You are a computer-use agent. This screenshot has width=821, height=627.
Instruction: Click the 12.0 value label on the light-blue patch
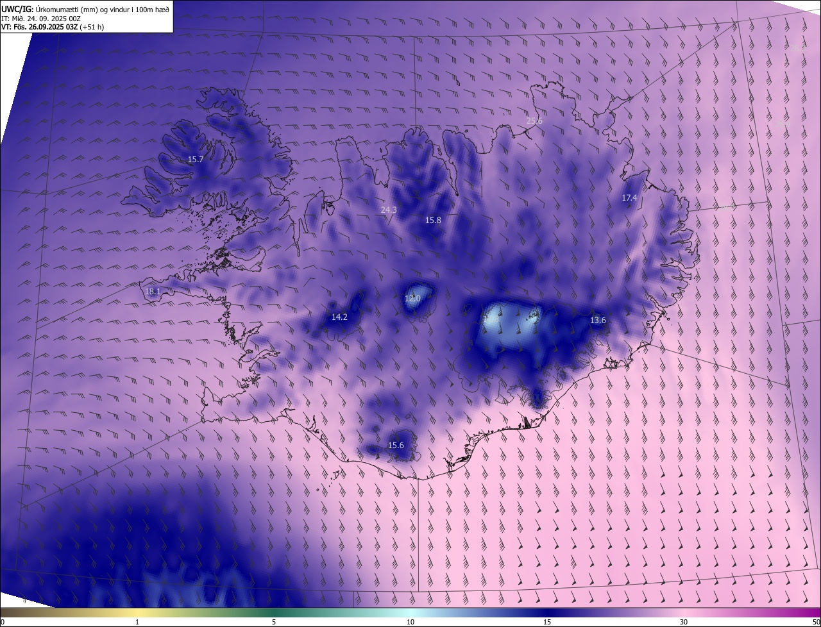[412, 298]
